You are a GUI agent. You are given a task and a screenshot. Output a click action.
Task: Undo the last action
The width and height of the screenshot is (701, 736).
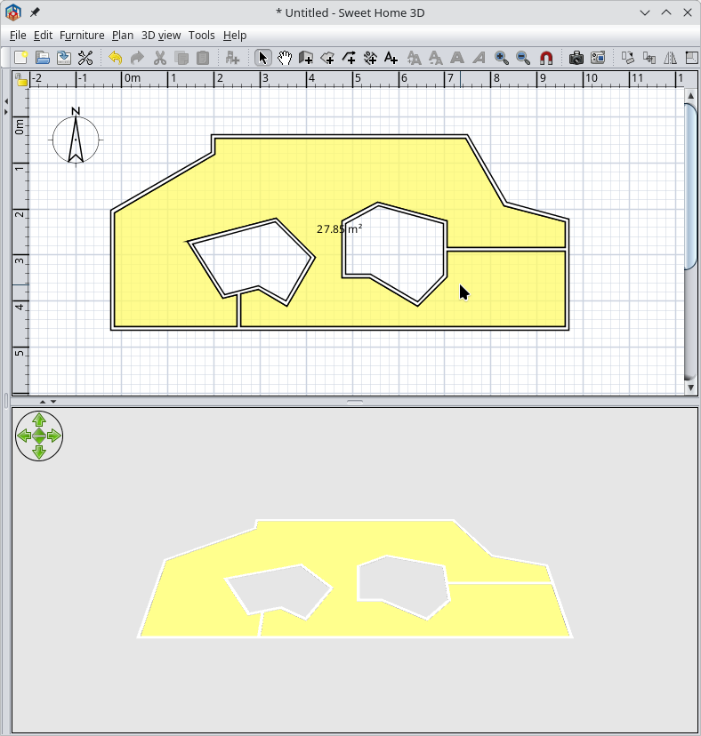(115, 58)
